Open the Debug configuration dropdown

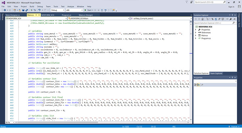coord(58,10)
